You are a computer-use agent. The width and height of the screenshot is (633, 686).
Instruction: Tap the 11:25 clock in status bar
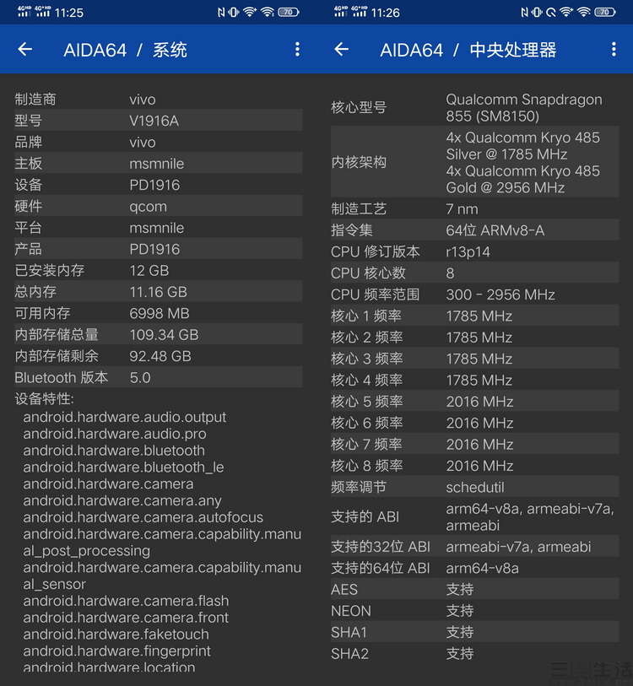(x=68, y=13)
